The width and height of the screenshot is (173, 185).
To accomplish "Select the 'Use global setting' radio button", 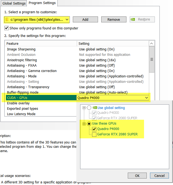I will click(x=89, y=108).
